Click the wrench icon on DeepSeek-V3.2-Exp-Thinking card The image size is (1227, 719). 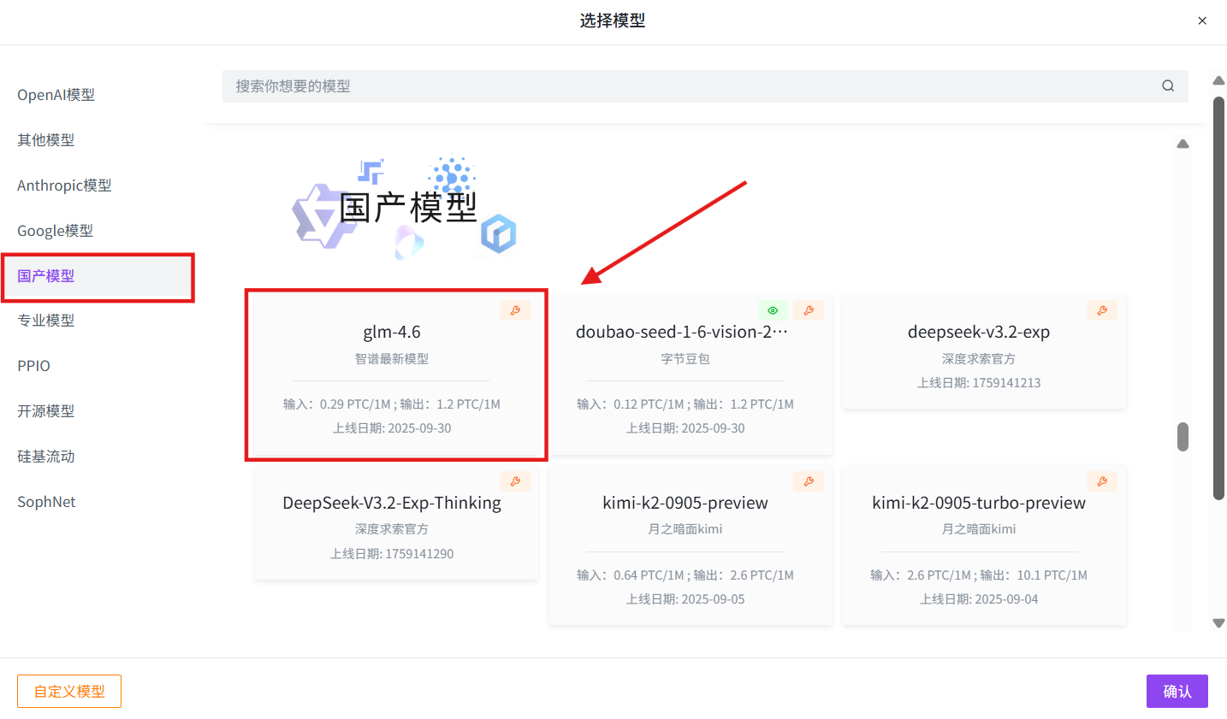tap(515, 481)
